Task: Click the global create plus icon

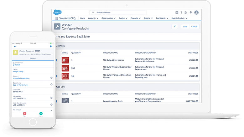Action: (x=177, y=13)
